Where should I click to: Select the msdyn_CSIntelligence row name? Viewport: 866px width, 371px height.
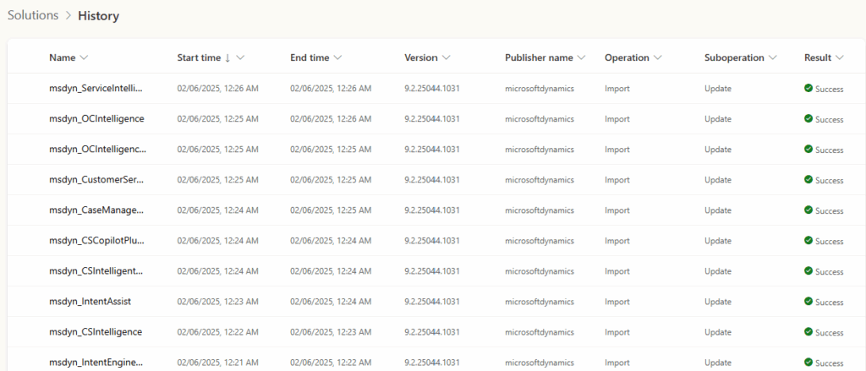point(95,331)
